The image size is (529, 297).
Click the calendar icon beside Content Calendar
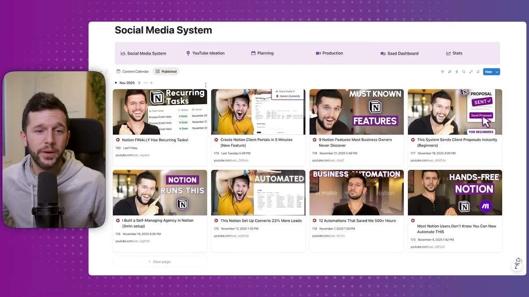tap(118, 71)
